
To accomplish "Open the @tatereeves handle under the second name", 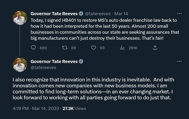I will tap(43, 68).
